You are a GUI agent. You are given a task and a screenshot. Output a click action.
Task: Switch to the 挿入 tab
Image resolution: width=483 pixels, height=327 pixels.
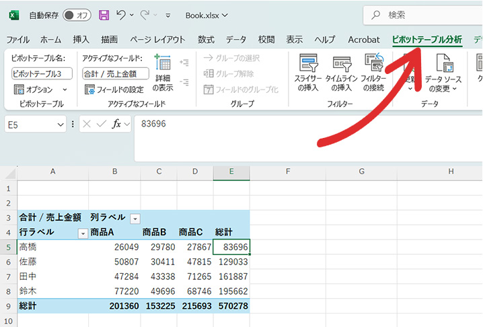(x=81, y=40)
